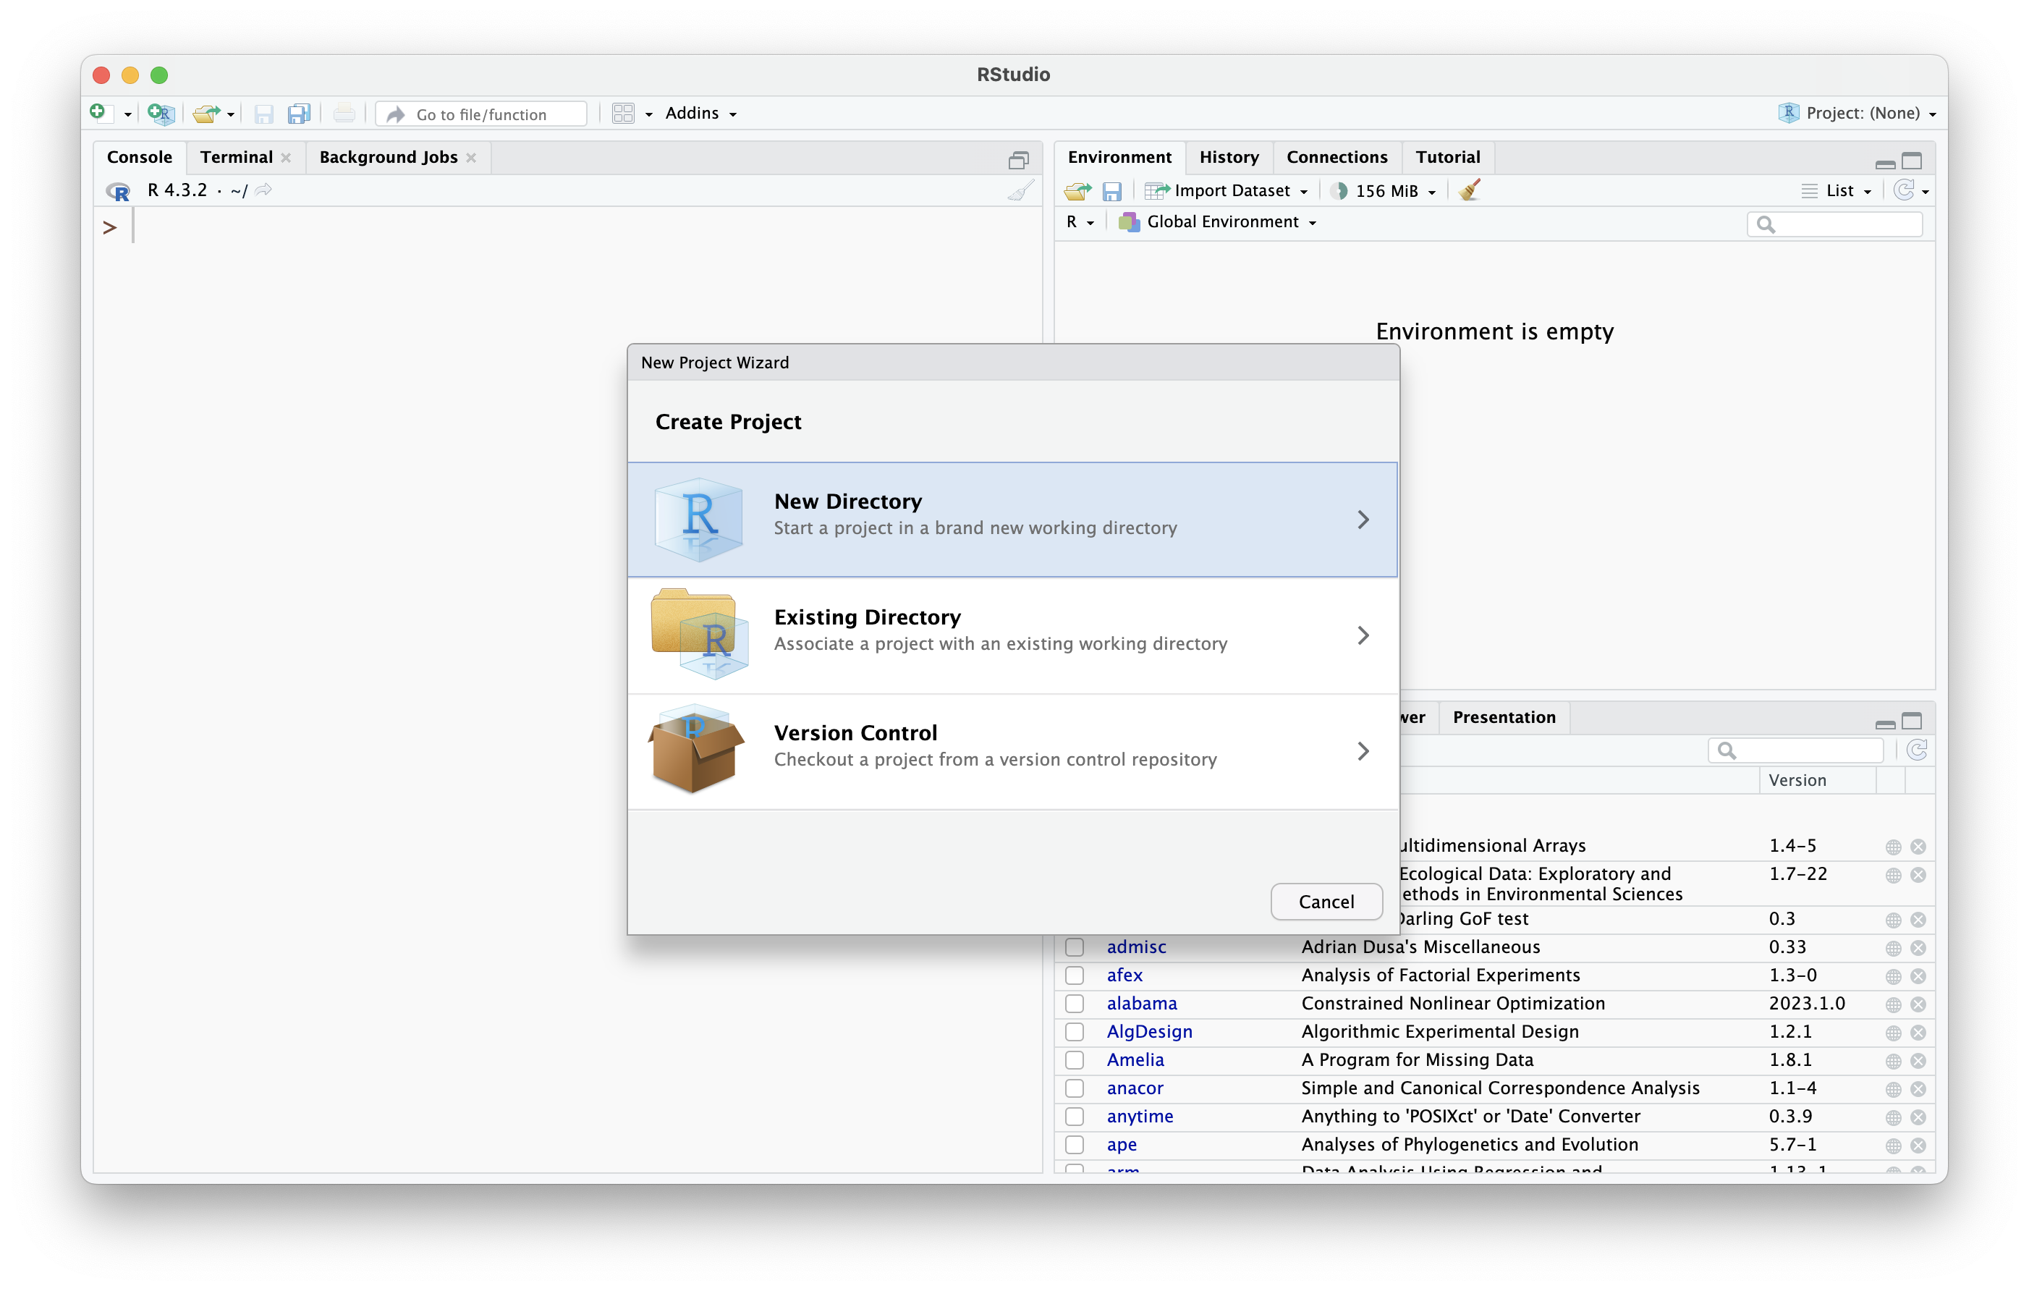Tick the Amelia package checkbox
Image resolution: width=2029 pixels, height=1291 pixels.
pos(1075,1060)
